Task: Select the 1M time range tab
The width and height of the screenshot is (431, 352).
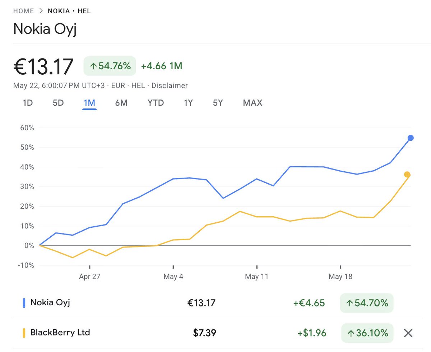Action: click(89, 103)
